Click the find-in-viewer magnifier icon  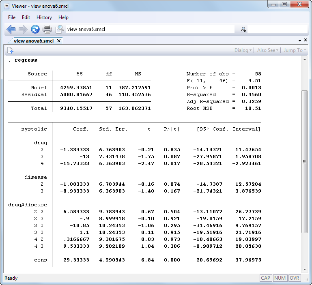click(x=60, y=29)
